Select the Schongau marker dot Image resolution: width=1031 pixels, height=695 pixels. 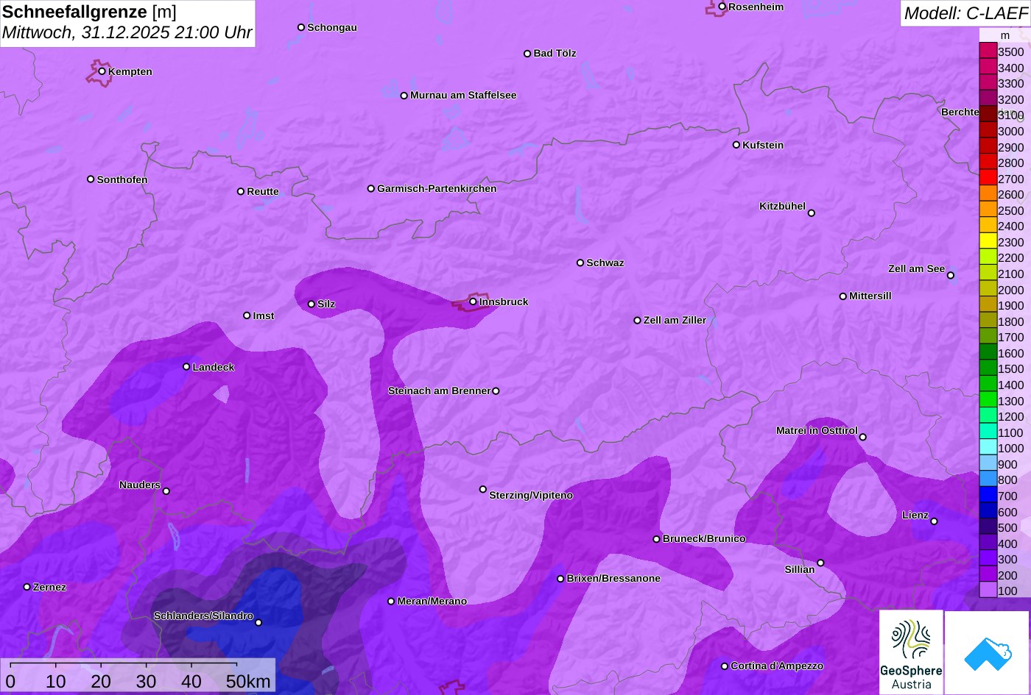tap(301, 27)
